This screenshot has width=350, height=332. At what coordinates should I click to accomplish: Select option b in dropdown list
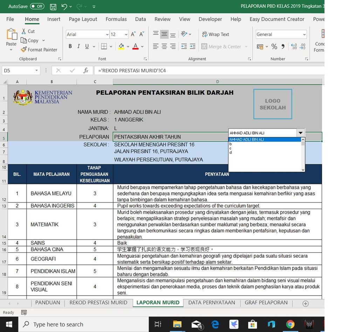click(265, 144)
